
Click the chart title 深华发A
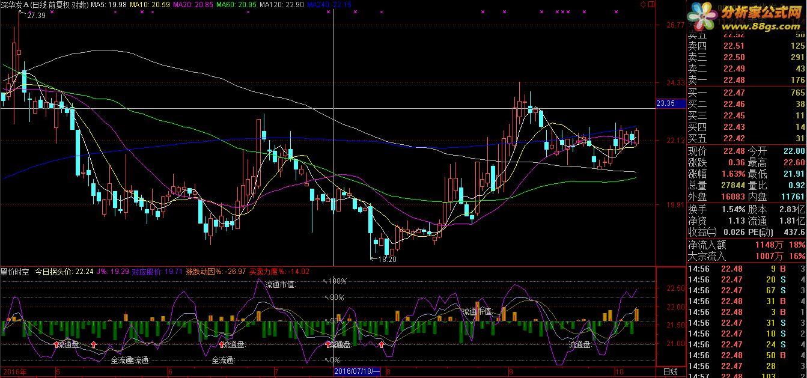[x=14, y=5]
